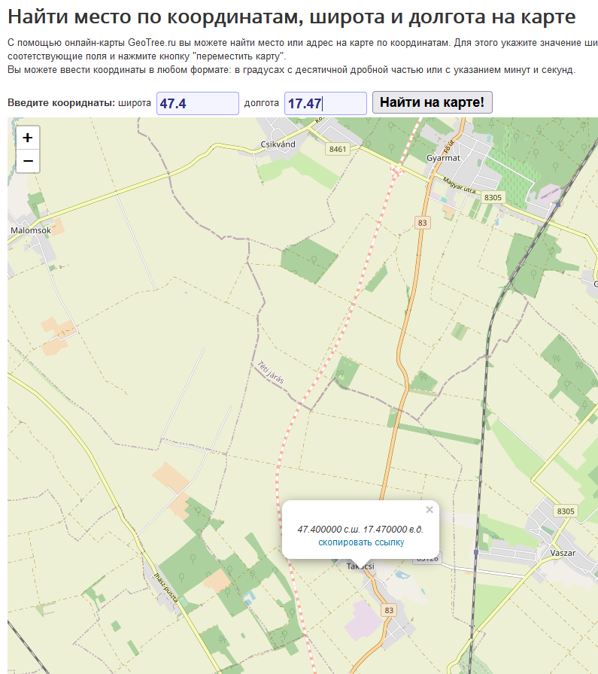Click the coordinates text in the popup
The height and width of the screenshot is (674, 598).
click(x=360, y=529)
